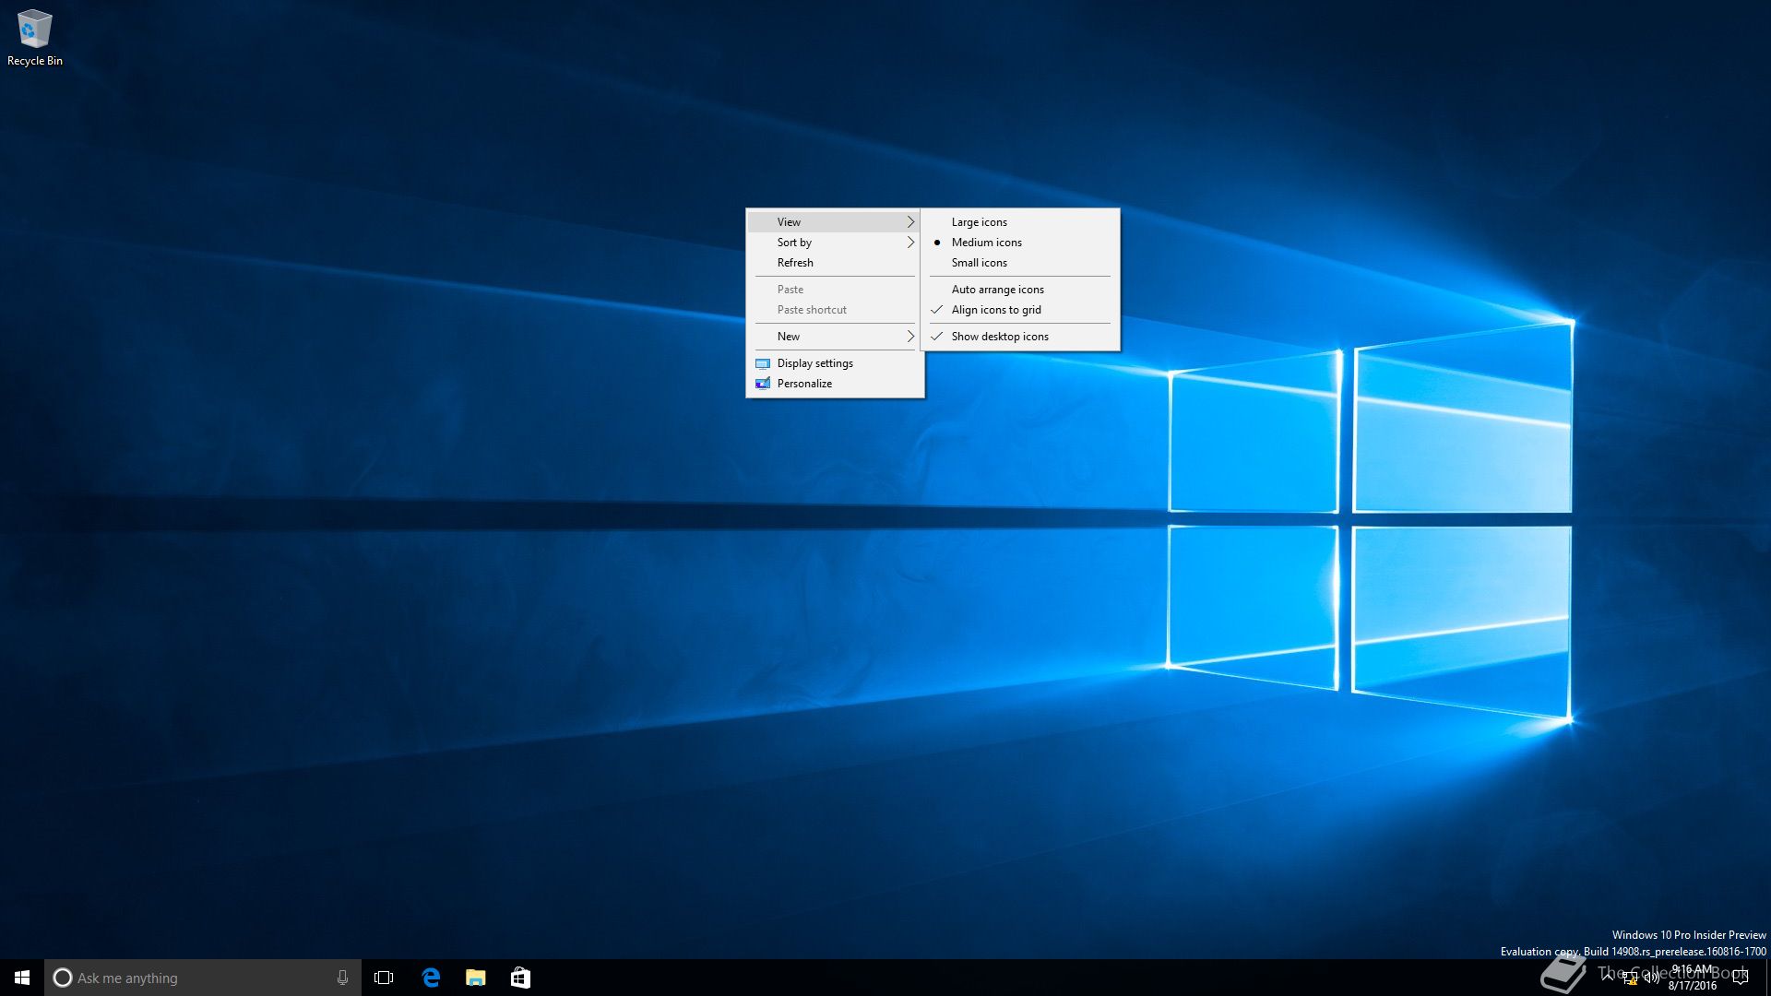The height and width of the screenshot is (996, 1771).
Task: Click the clock showing 9:16 AM
Action: tap(1693, 978)
